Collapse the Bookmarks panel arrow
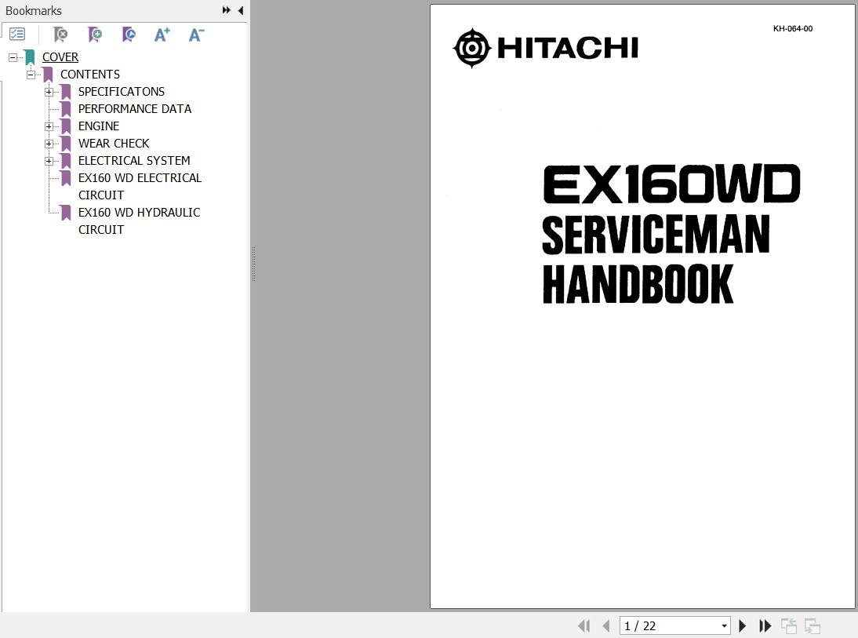 [x=240, y=10]
